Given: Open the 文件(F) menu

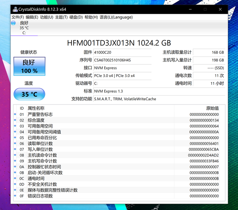Looking at the screenshot, I should (18, 17).
